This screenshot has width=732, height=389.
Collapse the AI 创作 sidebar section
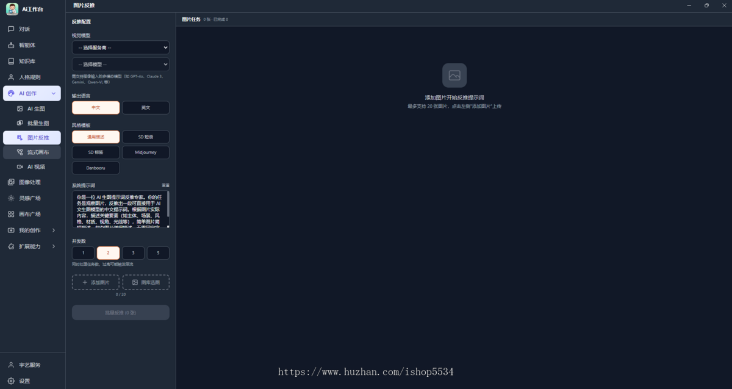pyautogui.click(x=54, y=93)
